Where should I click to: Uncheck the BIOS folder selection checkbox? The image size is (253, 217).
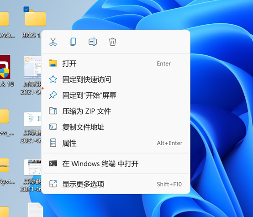pos(26,9)
